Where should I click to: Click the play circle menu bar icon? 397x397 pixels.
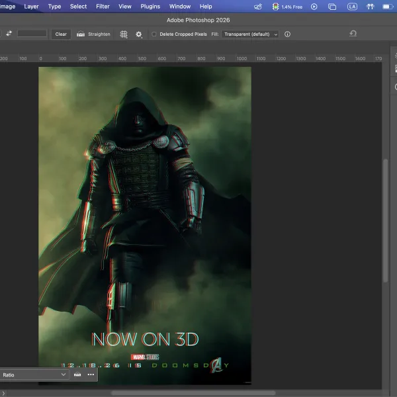(314, 7)
